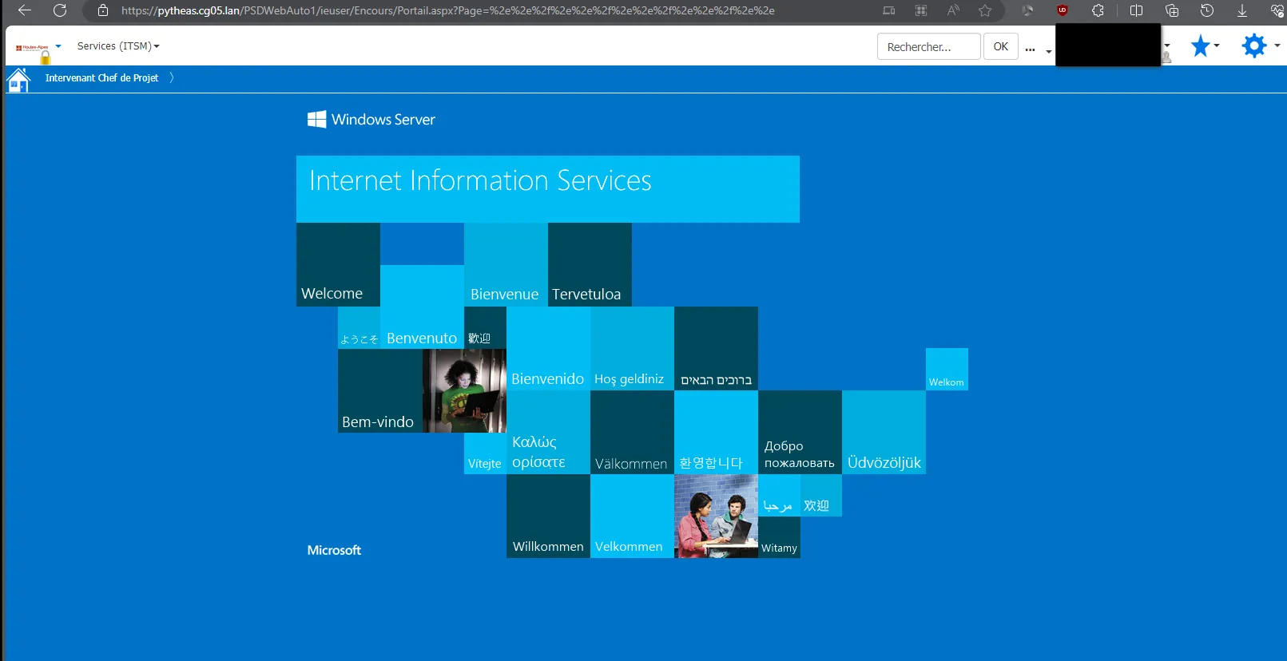The width and height of the screenshot is (1287, 661).
Task: Open the uBlock Origin extension icon
Action: pyautogui.click(x=1062, y=10)
